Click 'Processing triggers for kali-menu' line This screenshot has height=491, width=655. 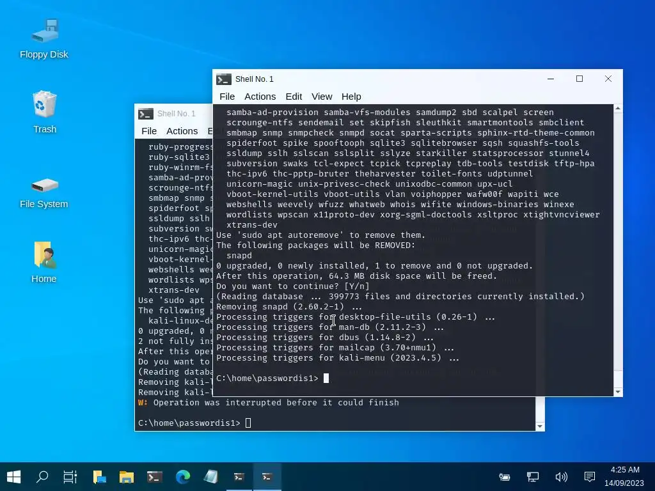coord(338,358)
